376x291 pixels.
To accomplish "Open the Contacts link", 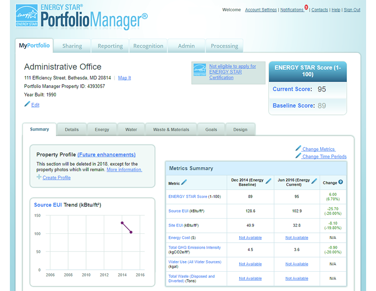I will tap(320, 10).
